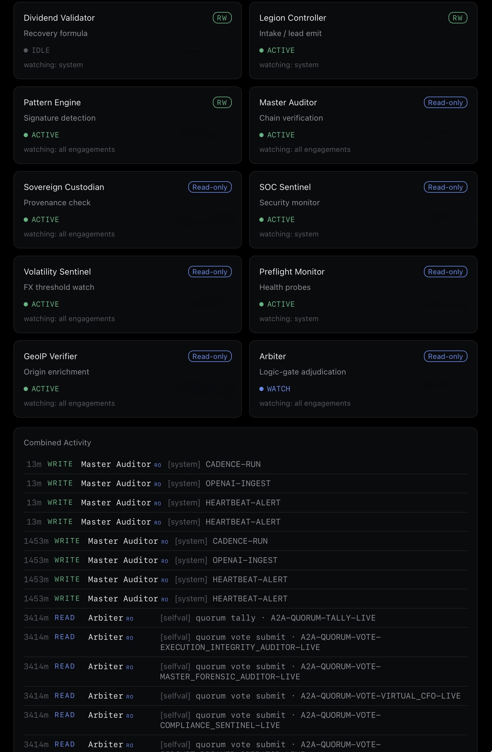Click ACTIVE status on Sovereign Custodian
Viewport: 492px width, 752px height.
click(41, 220)
